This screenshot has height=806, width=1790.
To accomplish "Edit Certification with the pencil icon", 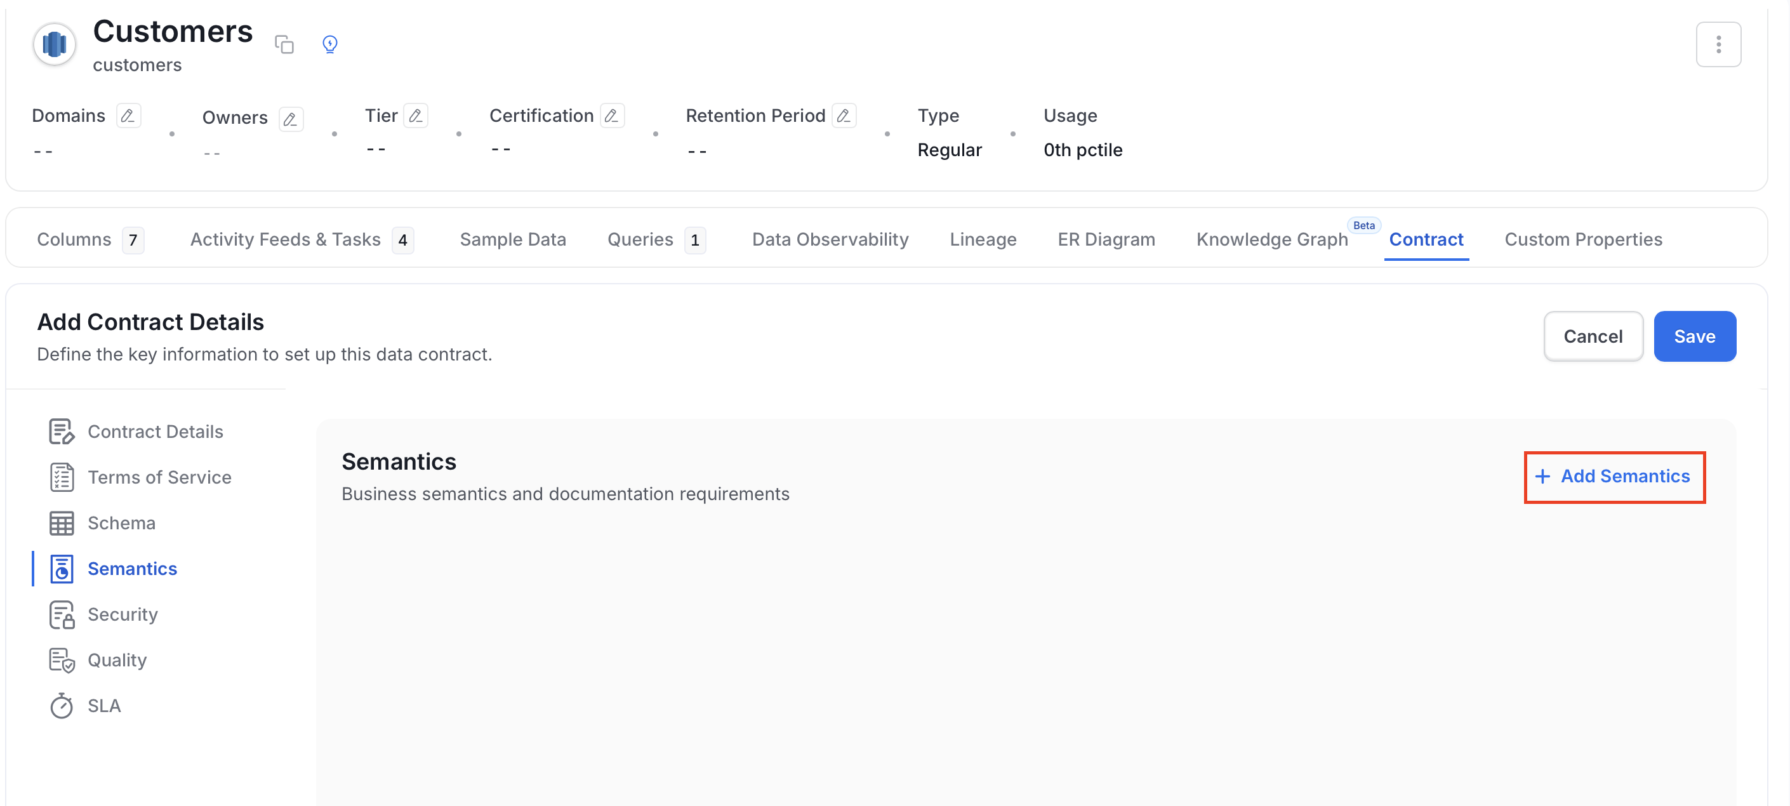I will coord(611,116).
